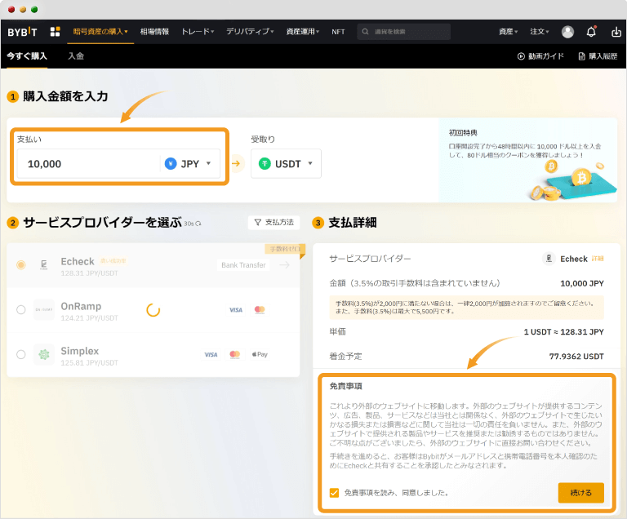Click the Bank Transfer tag

(243, 265)
